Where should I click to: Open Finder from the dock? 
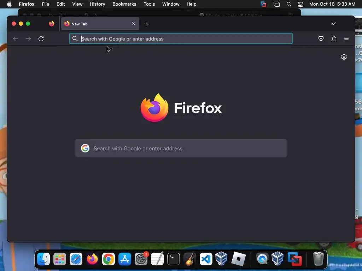[43, 259]
